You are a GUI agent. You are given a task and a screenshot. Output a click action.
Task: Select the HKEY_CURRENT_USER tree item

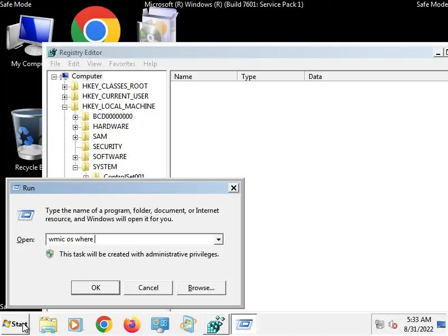(x=115, y=96)
